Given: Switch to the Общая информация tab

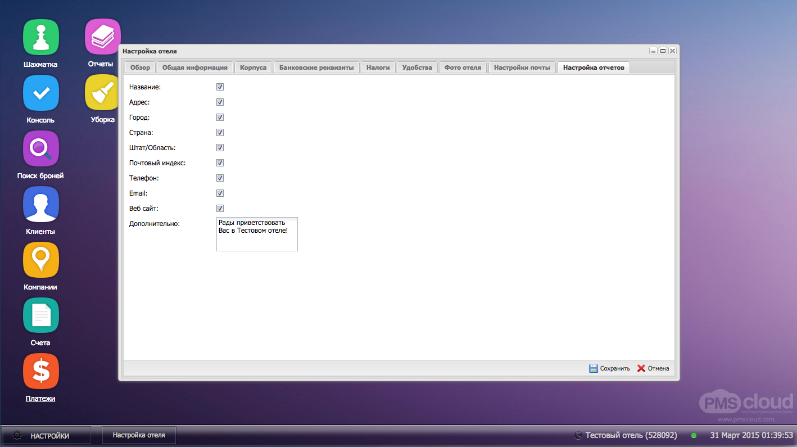Looking at the screenshot, I should [x=194, y=67].
